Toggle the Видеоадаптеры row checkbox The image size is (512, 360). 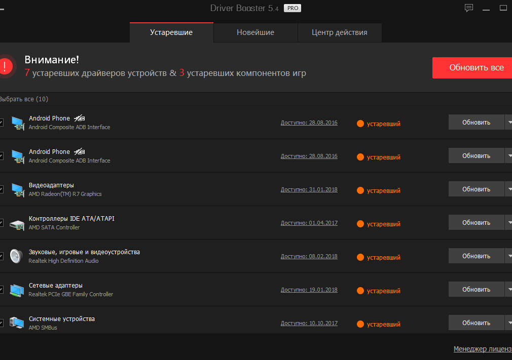[x=2, y=189]
